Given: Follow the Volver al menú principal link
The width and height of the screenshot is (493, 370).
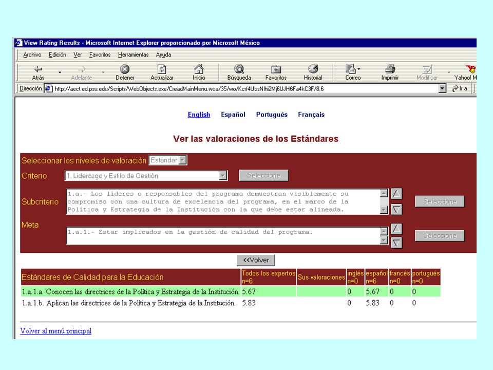Looking at the screenshot, I should [x=55, y=331].
